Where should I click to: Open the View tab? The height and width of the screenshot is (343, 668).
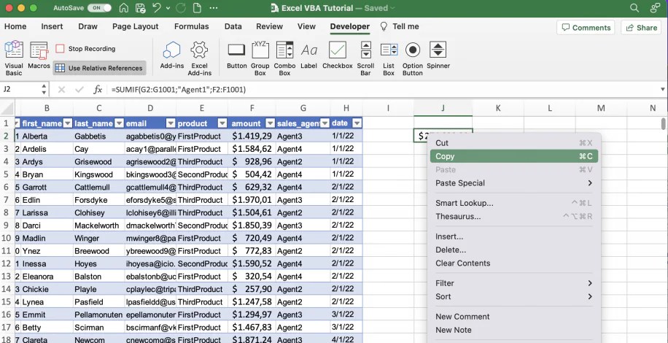[x=306, y=26]
